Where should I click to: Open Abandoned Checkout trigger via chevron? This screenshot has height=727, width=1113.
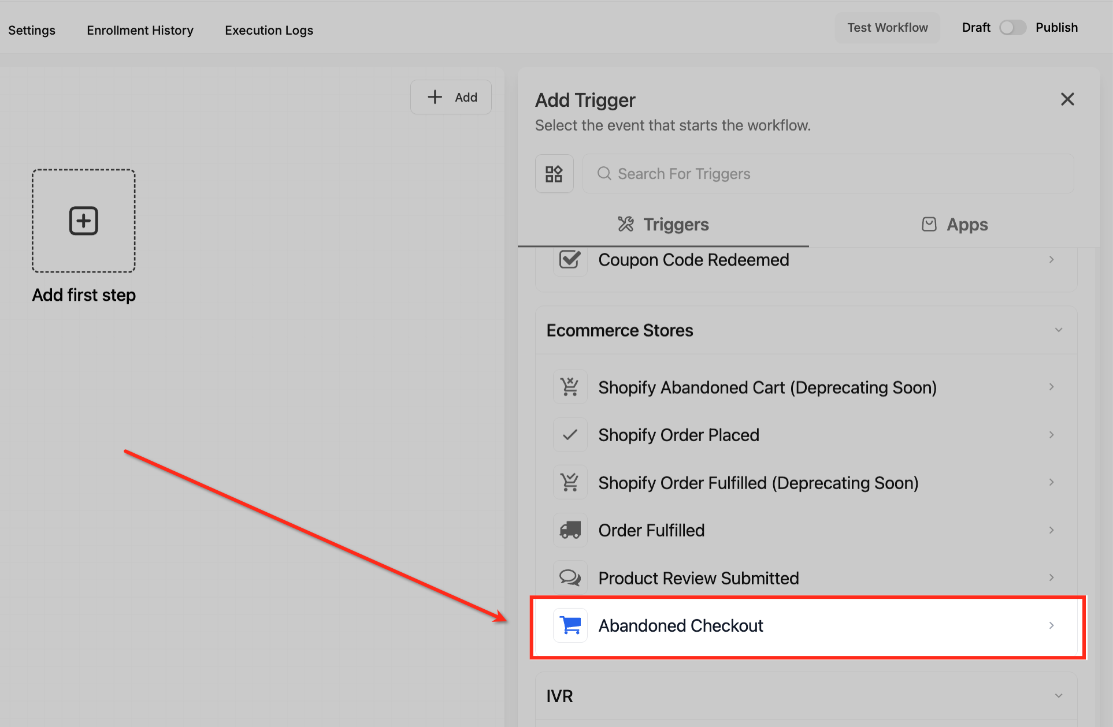pos(1051,625)
